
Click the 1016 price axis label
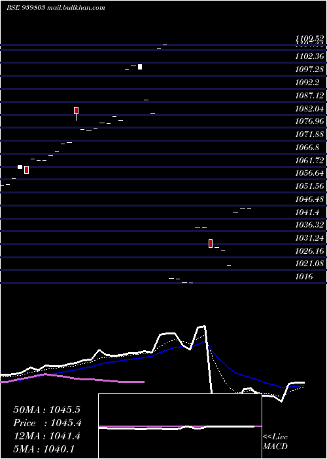click(x=304, y=277)
